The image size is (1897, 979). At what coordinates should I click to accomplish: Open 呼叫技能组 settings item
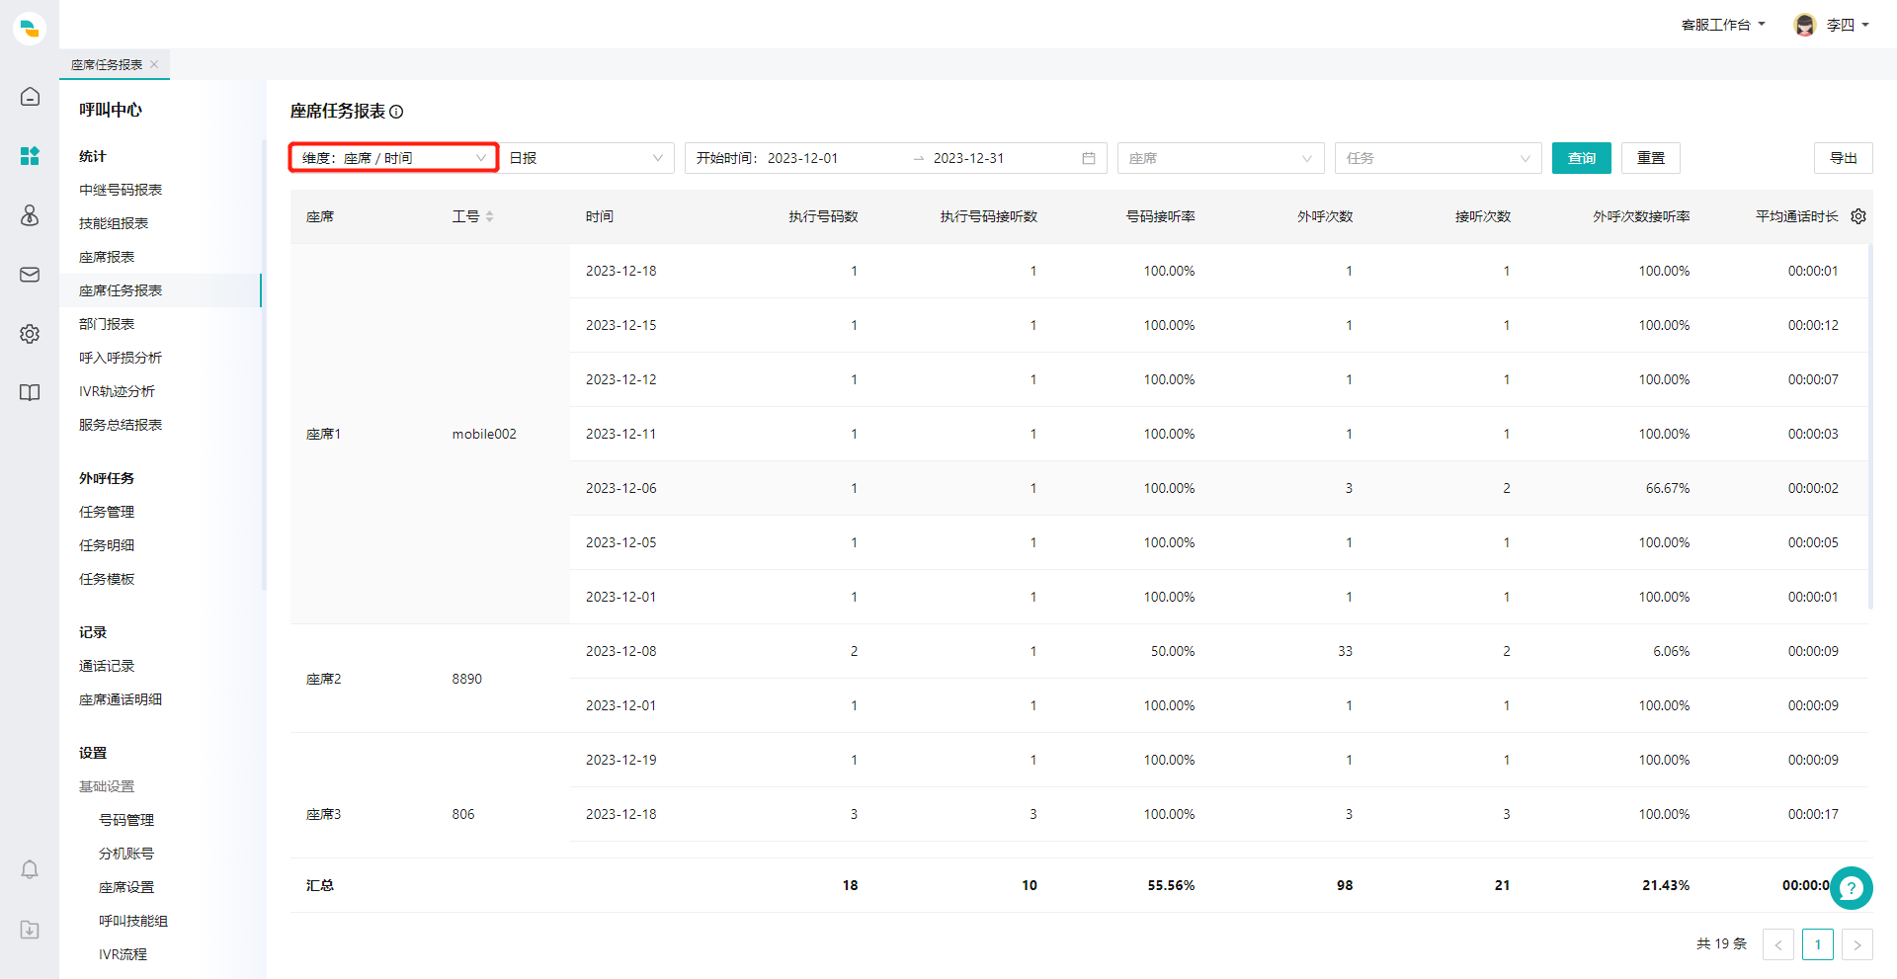click(x=133, y=921)
